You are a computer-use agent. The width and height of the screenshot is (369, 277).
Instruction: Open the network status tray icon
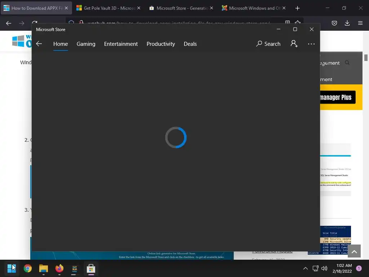[x=315, y=268]
